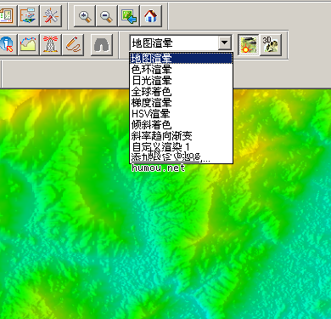Viewport: 331px width, 319px height.
Task: Select the View Shed tower tool
Action: (x=51, y=44)
